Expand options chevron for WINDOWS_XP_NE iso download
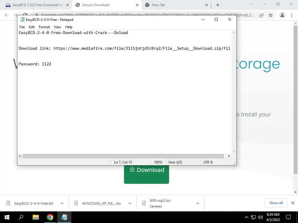Viewport: 298px width, 223px height. pyautogui.click(x=130, y=203)
